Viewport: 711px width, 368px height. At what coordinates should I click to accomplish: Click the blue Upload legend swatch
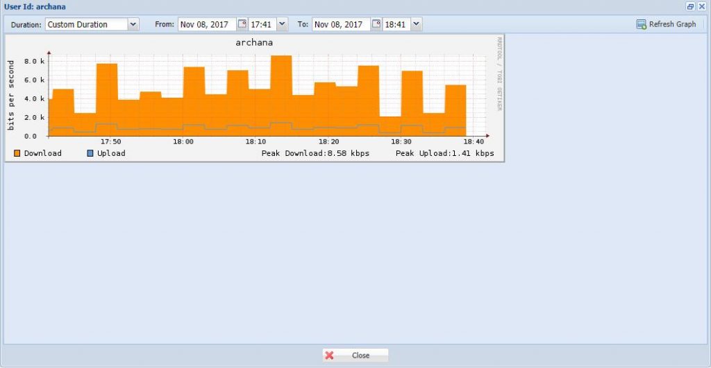coord(90,153)
